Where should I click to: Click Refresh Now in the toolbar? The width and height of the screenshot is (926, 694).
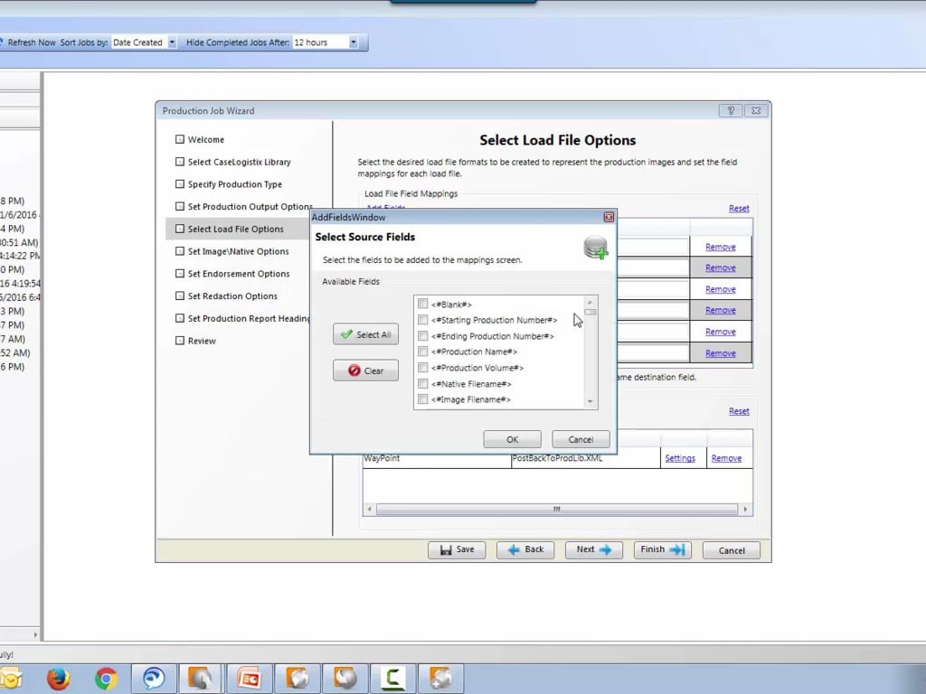[x=31, y=42]
